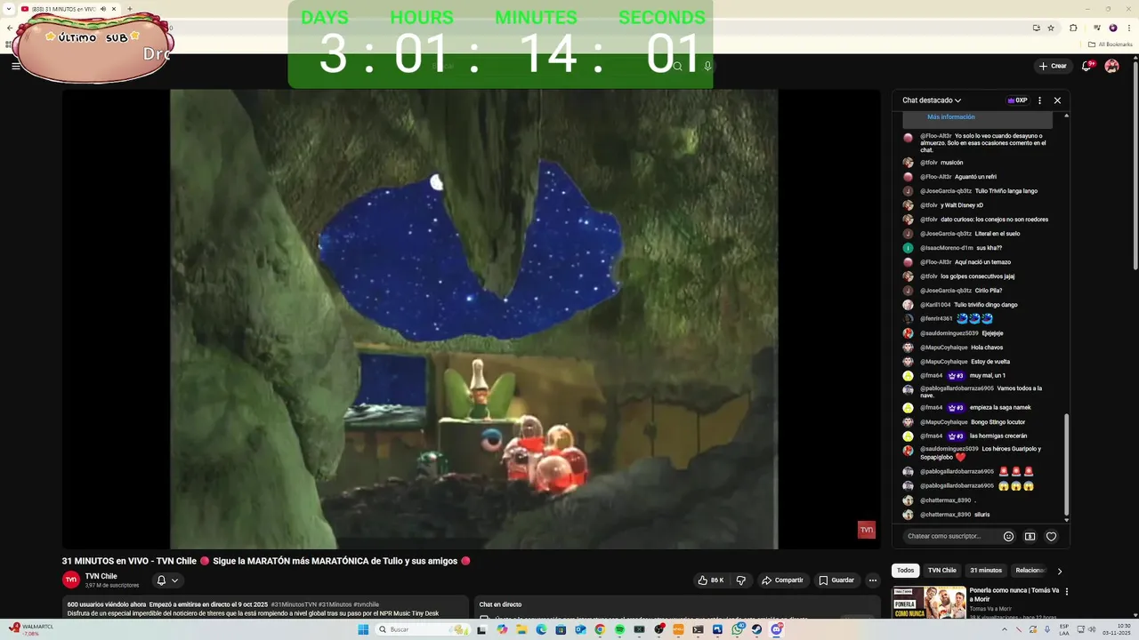Click the YouTube search magnifier icon
This screenshot has height=640, width=1139.
pos(678,66)
